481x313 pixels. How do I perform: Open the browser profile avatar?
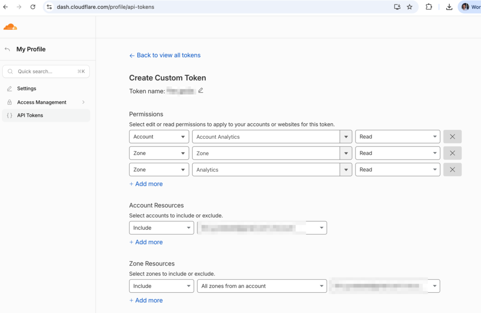(x=465, y=7)
